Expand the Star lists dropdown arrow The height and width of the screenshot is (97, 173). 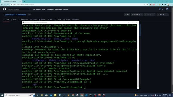click(x=167, y=15)
